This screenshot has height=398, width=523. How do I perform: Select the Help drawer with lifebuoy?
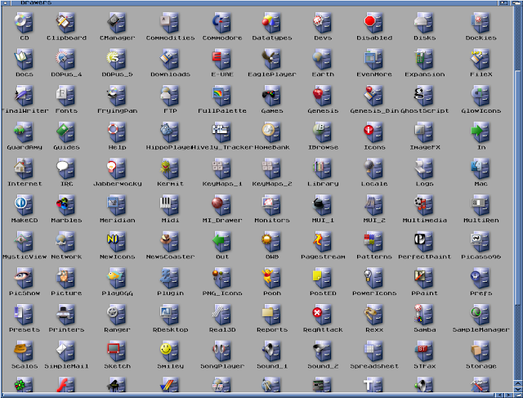pyautogui.click(x=117, y=132)
